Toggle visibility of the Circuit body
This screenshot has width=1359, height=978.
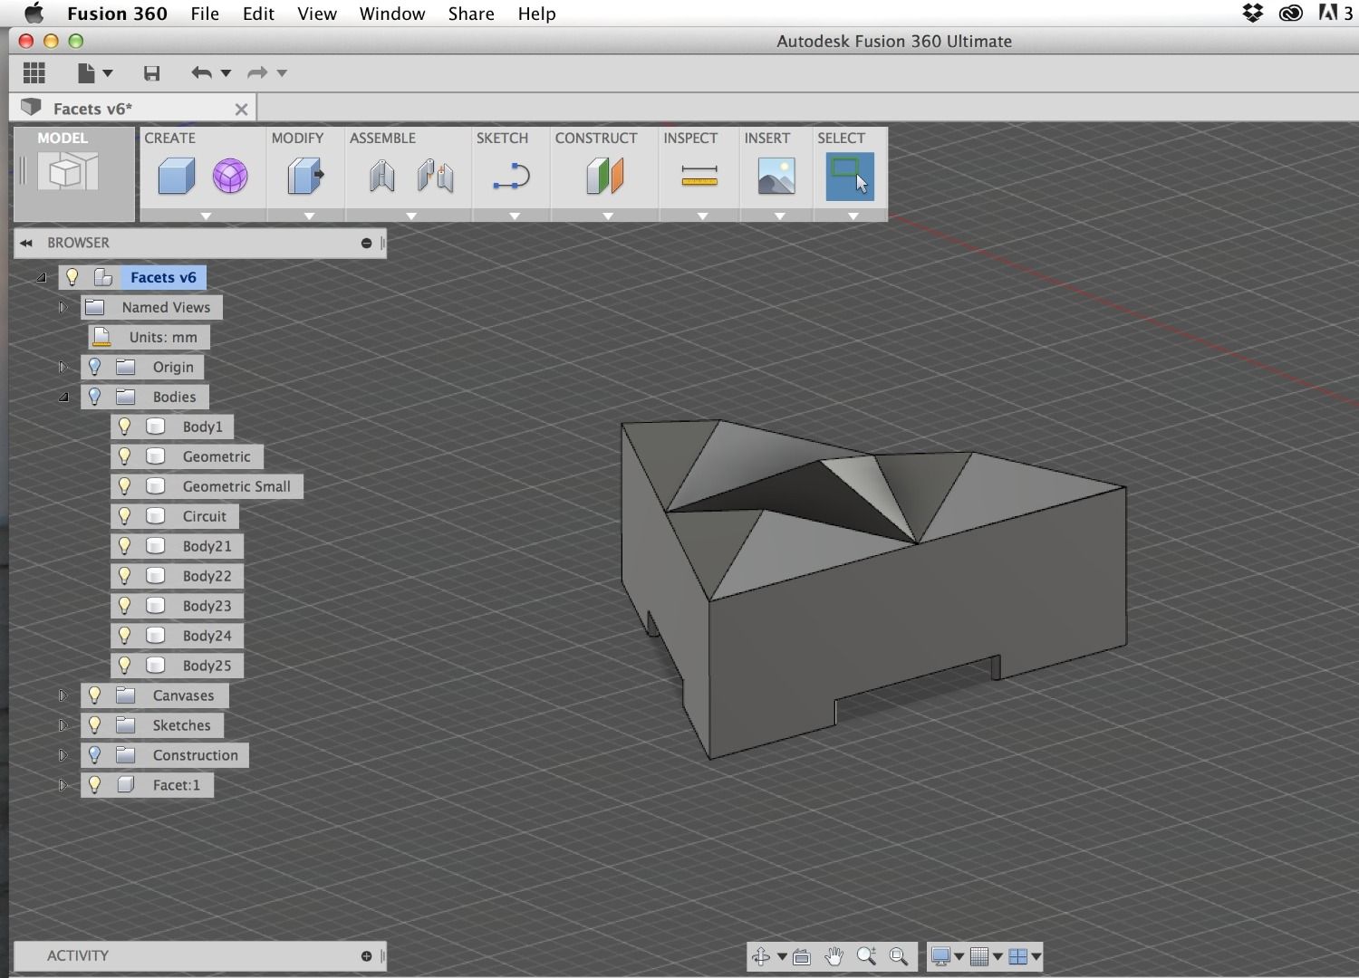pyautogui.click(x=125, y=516)
